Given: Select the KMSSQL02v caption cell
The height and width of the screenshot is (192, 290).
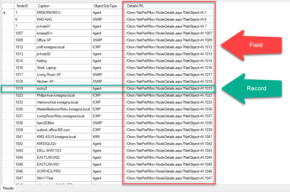Looking at the screenshot, I should (63, 144).
